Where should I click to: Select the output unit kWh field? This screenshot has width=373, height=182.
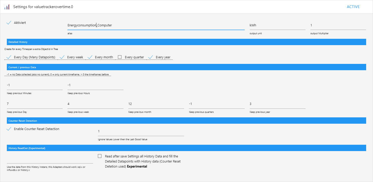(277, 25)
